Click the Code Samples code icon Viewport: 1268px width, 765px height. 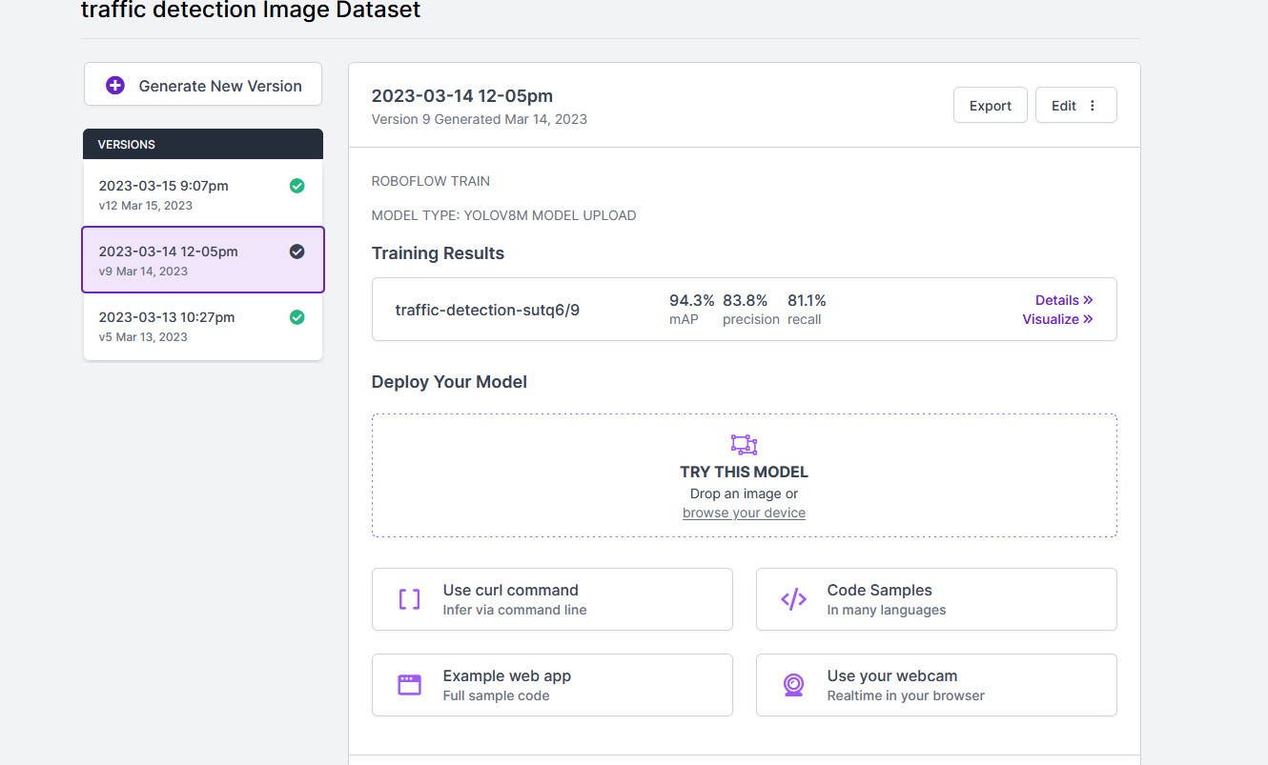point(792,598)
